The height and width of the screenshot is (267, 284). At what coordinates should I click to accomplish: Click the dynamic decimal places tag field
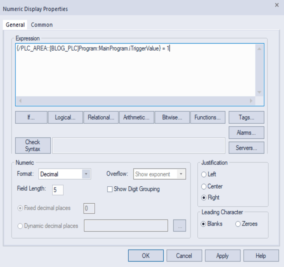(126, 225)
